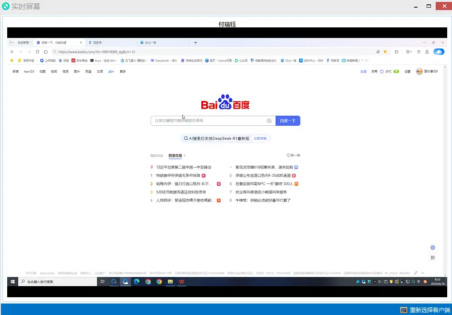Open 创作中心 - 知乎 bookmark
Screen dimensions: 452x315
coord(312,61)
